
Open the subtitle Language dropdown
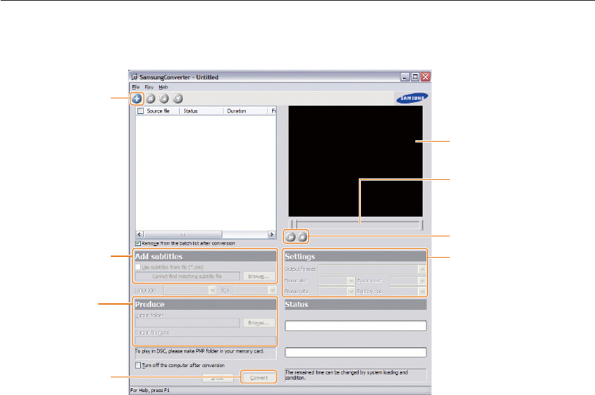point(213,290)
